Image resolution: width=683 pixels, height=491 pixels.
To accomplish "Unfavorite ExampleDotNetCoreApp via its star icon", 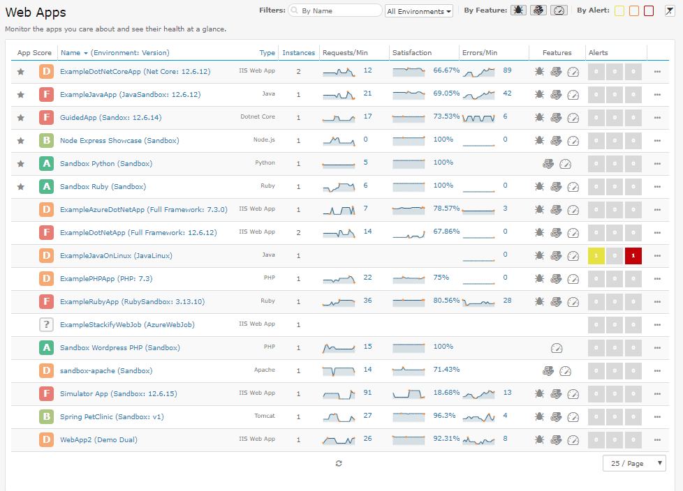I will click(21, 71).
